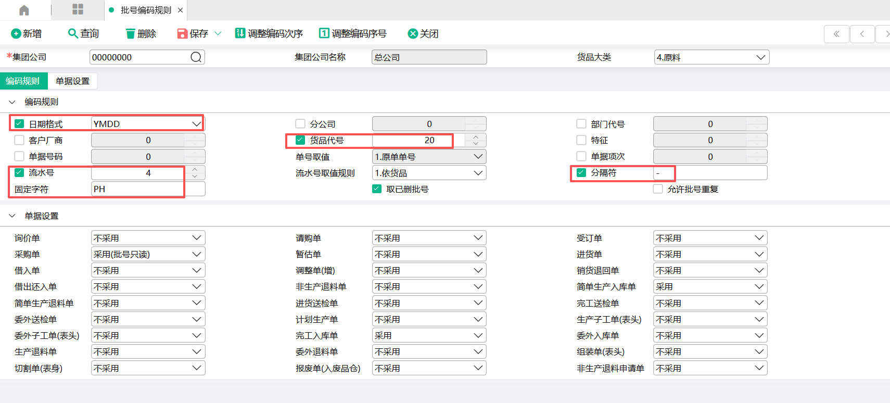Click the 调整编码序号 toolbar icon
The height and width of the screenshot is (403, 890).
324,33
